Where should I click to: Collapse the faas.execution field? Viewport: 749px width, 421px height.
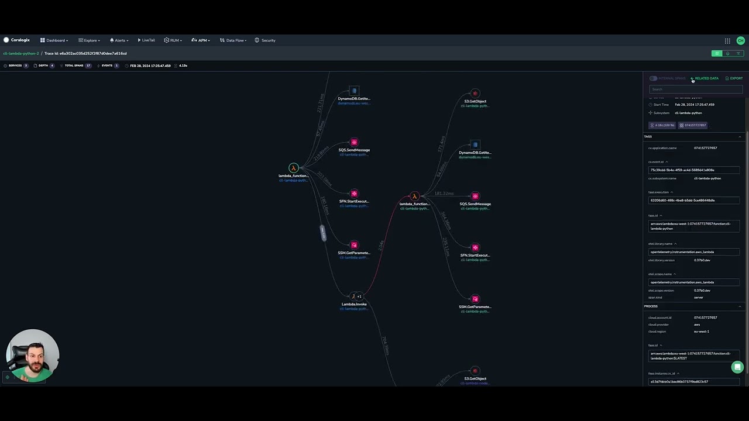coord(671,192)
